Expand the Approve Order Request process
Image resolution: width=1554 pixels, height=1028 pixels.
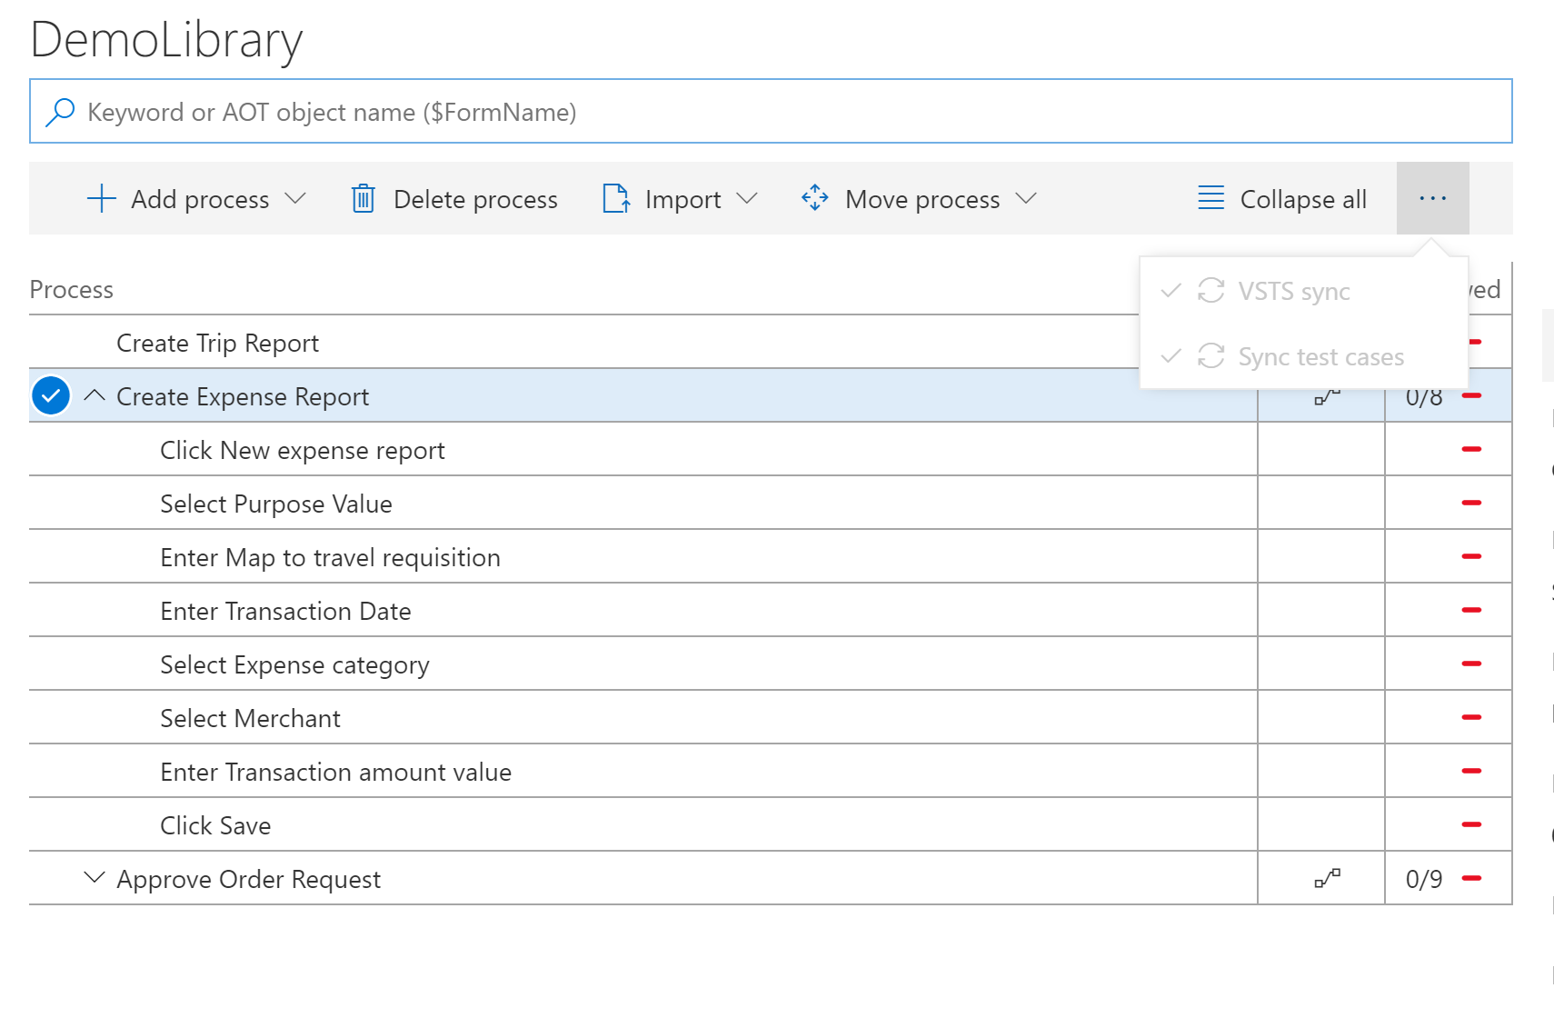click(x=95, y=878)
